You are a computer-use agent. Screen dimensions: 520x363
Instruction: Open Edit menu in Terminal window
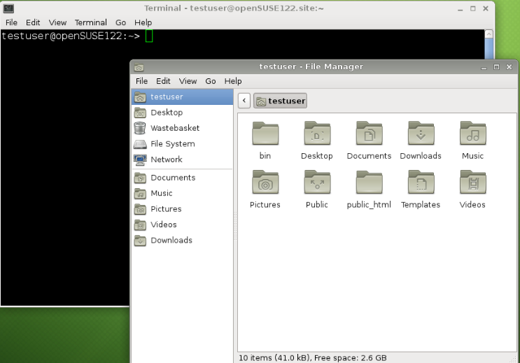pyautogui.click(x=33, y=22)
